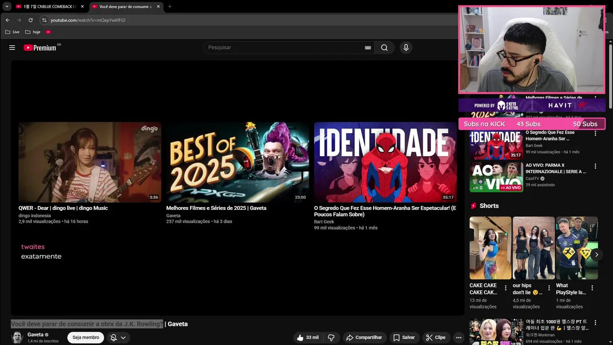The image size is (613, 345).
Task: Open options for the Workman sidebar video
Action: coord(595,323)
